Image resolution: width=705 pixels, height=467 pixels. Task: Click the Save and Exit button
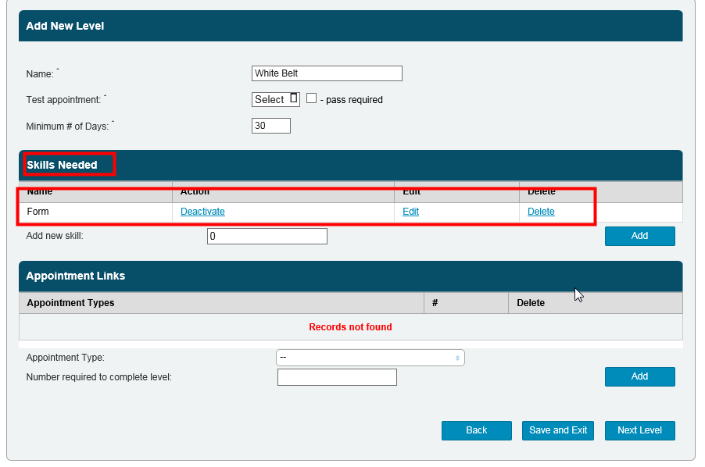click(558, 430)
